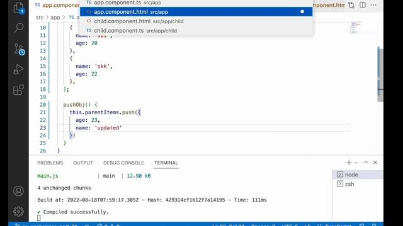403x226 pixels.
Task: Click the pushObj method name
Action: pos(74,105)
